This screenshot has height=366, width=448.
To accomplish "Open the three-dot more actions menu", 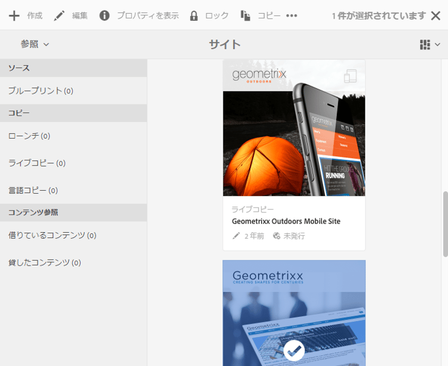I will 291,16.
